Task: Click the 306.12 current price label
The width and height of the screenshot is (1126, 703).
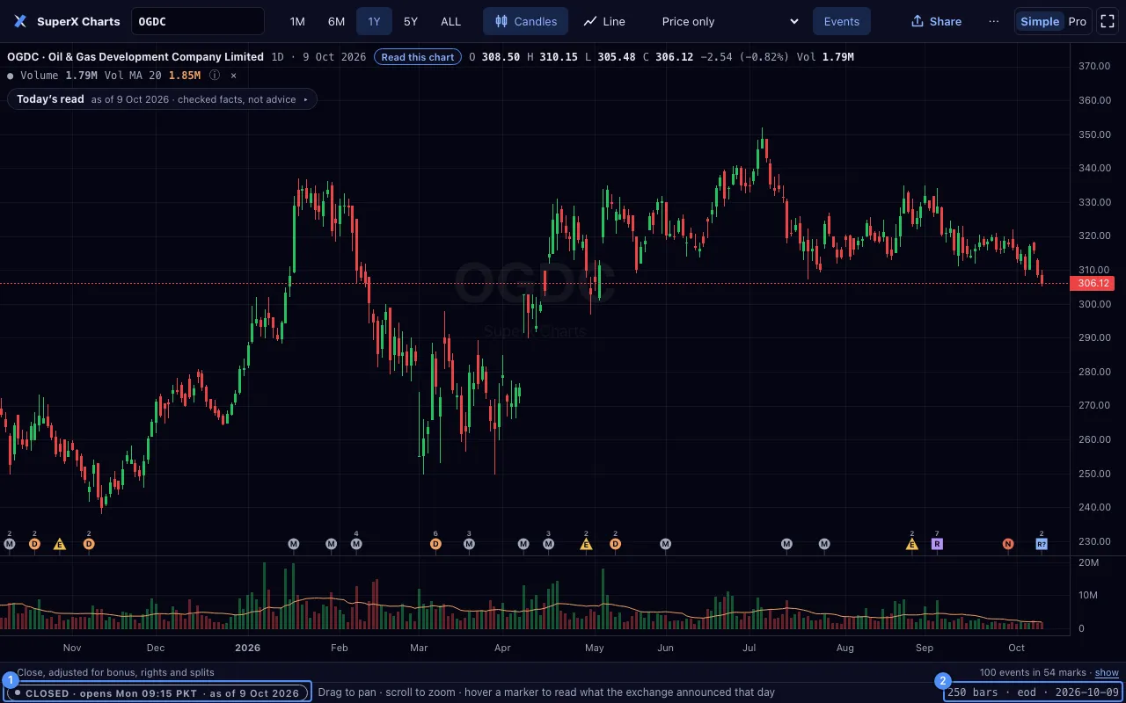Action: [1092, 283]
